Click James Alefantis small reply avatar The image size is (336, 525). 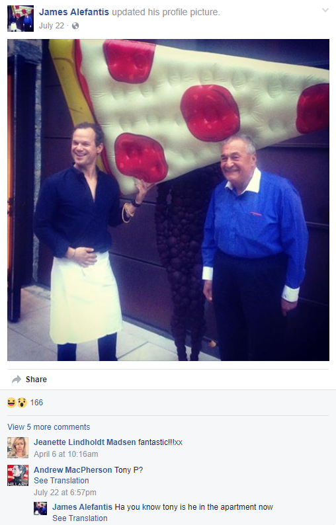point(40,508)
